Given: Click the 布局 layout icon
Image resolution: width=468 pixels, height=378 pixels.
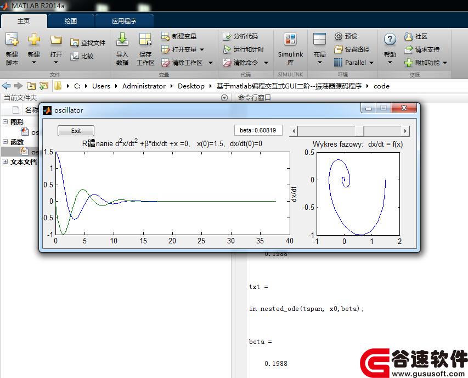Looking at the screenshot, I should 319,40.
